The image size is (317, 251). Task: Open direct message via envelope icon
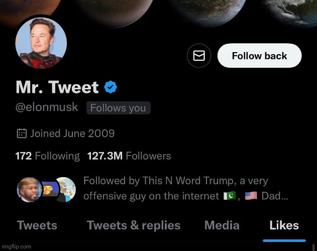pos(199,56)
